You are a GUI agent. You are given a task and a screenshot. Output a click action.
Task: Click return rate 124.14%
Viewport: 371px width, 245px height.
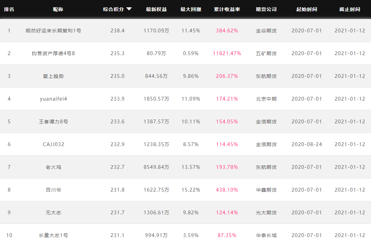click(227, 212)
